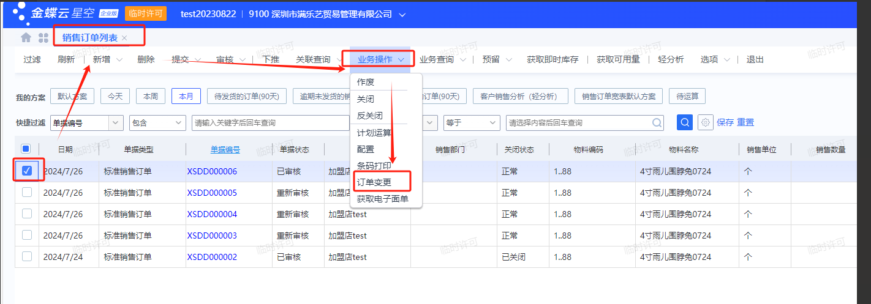Close the 销售订单列表 tab

pyautogui.click(x=124, y=38)
